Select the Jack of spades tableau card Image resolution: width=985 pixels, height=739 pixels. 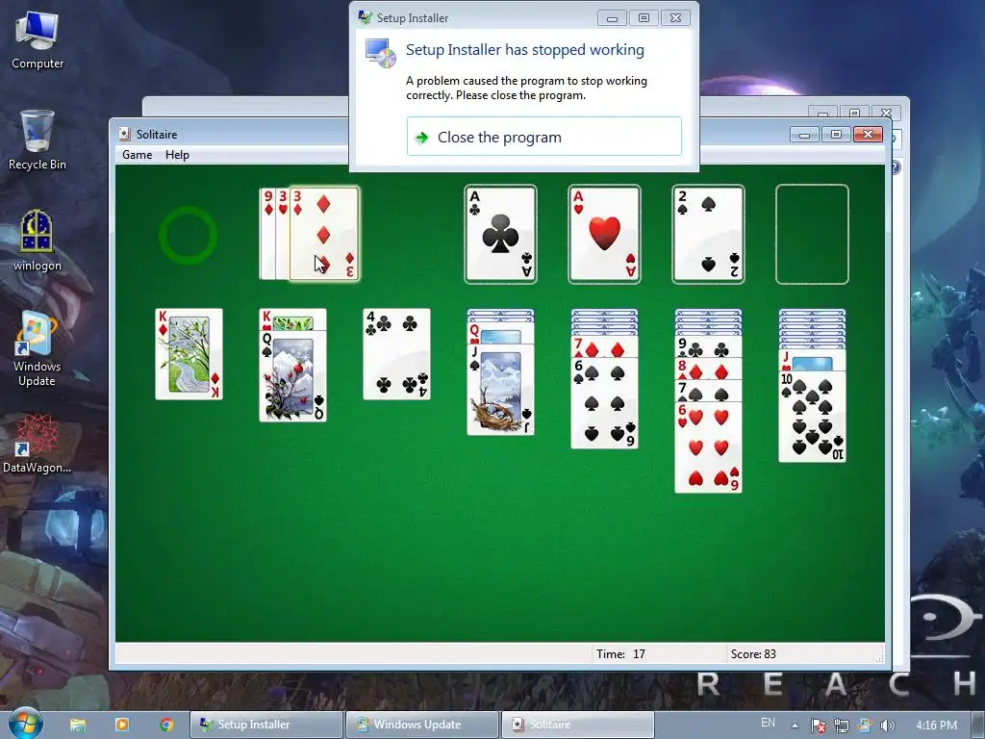(500, 390)
